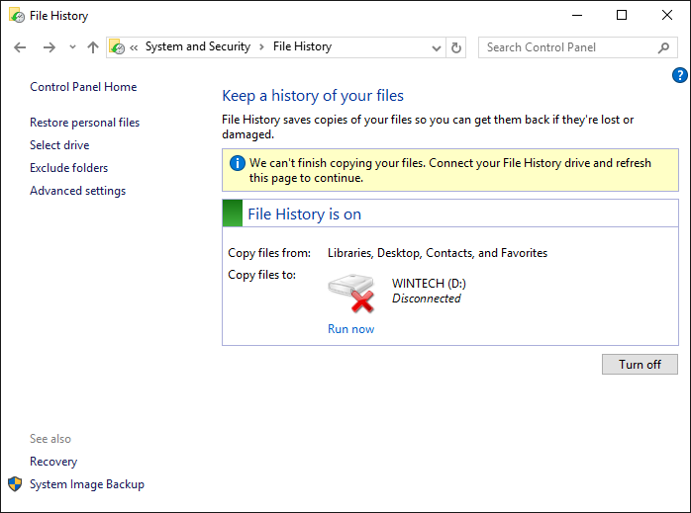
Task: Click the Keep a history of your files heading
Action: click(313, 96)
